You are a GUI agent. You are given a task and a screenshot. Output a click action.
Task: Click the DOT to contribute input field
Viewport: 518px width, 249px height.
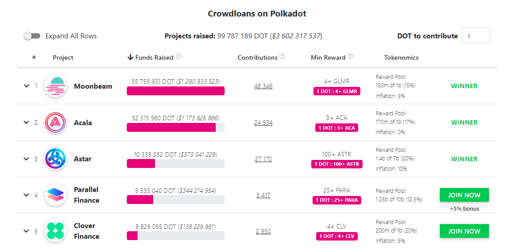(476, 36)
